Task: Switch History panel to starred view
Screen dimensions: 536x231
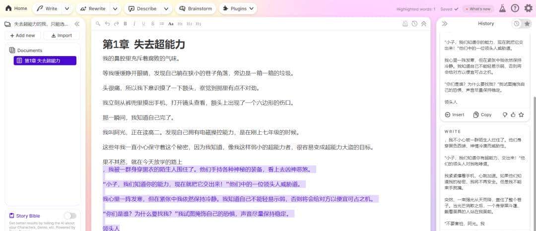Action: (527, 23)
